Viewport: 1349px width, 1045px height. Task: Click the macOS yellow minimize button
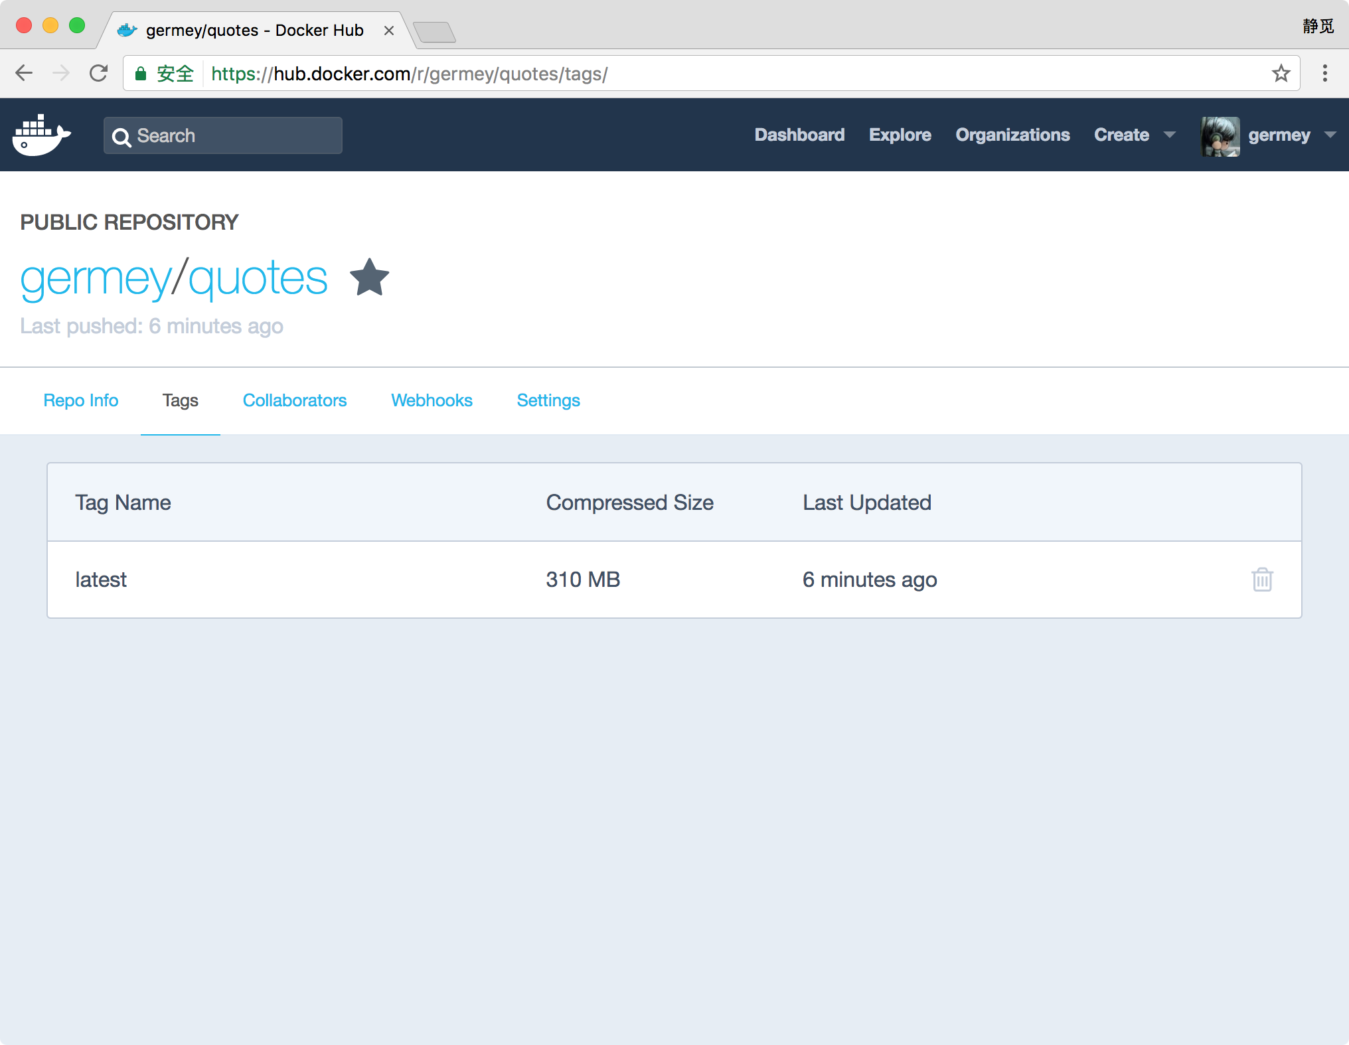[50, 26]
